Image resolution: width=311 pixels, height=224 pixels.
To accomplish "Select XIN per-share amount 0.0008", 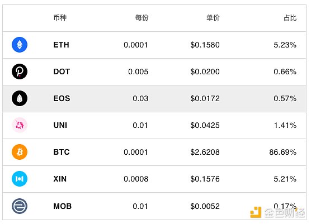I will (136, 179).
